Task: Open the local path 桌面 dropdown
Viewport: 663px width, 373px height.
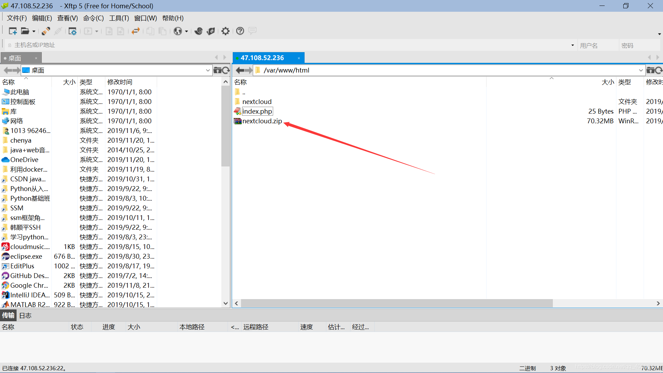Action: (208, 70)
